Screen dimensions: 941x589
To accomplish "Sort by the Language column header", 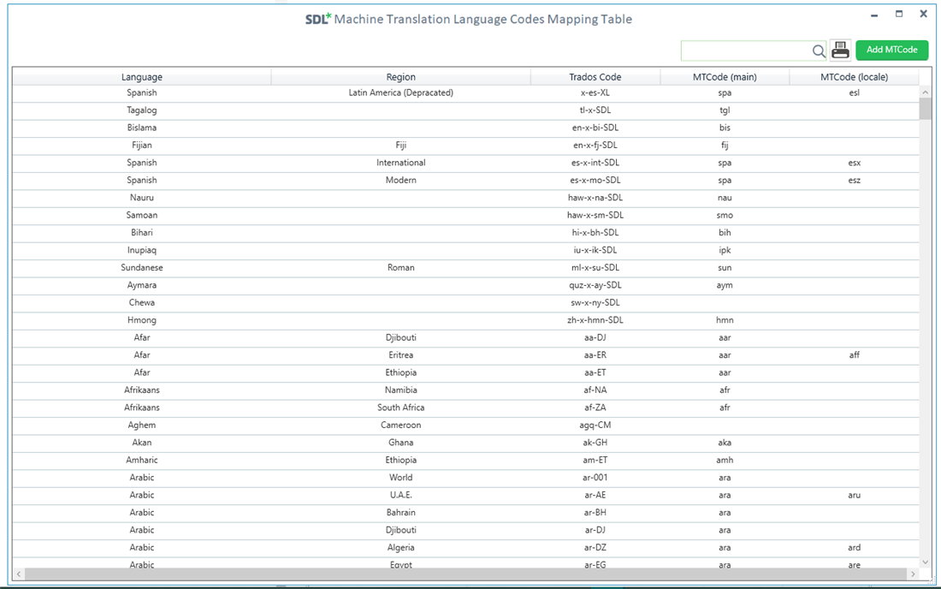I will pos(142,77).
